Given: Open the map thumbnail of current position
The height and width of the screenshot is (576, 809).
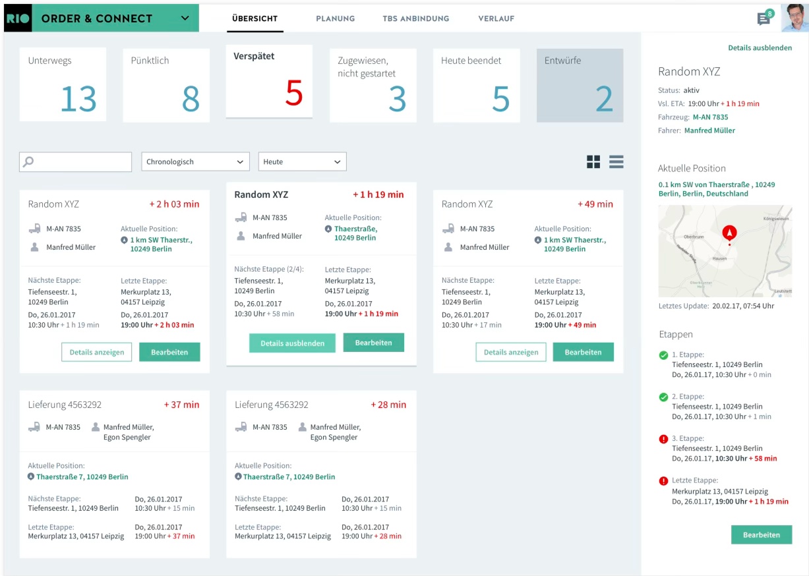Looking at the screenshot, I should tap(725, 251).
